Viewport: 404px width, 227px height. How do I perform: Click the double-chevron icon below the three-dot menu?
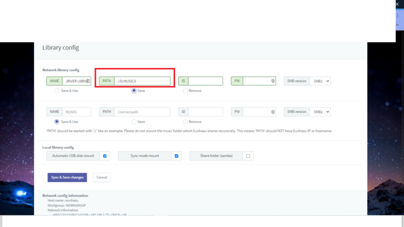pos(397,24)
